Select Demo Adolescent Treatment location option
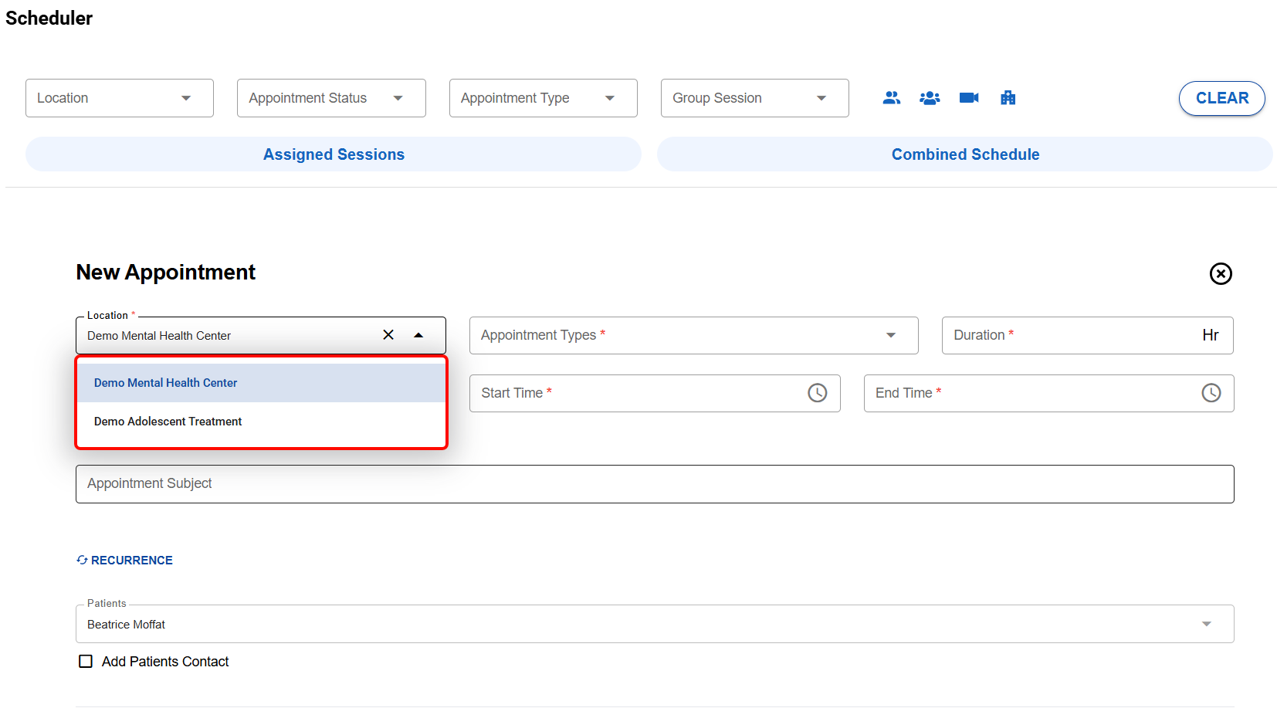Viewport: 1277px width, 725px height. pyautogui.click(x=168, y=422)
